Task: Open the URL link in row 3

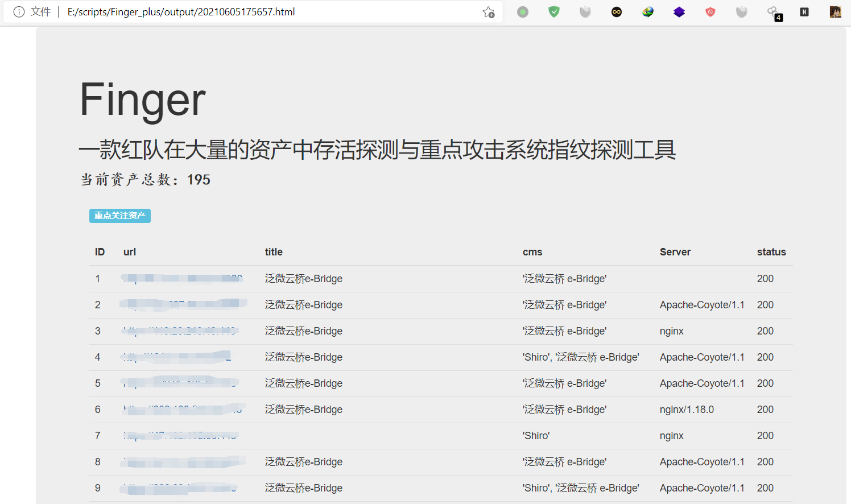Action: point(180,331)
